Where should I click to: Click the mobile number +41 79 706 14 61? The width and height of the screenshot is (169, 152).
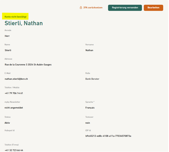coord(14,93)
